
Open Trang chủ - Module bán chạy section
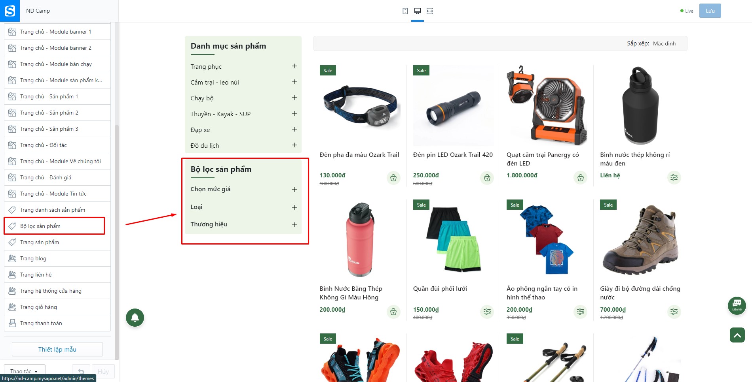click(x=57, y=64)
